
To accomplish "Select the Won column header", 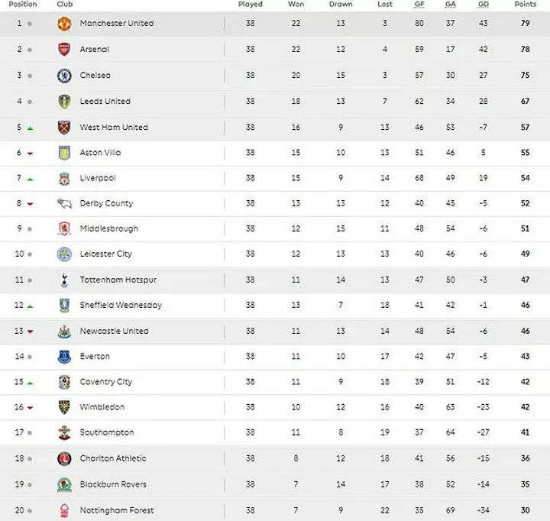I will click(296, 5).
